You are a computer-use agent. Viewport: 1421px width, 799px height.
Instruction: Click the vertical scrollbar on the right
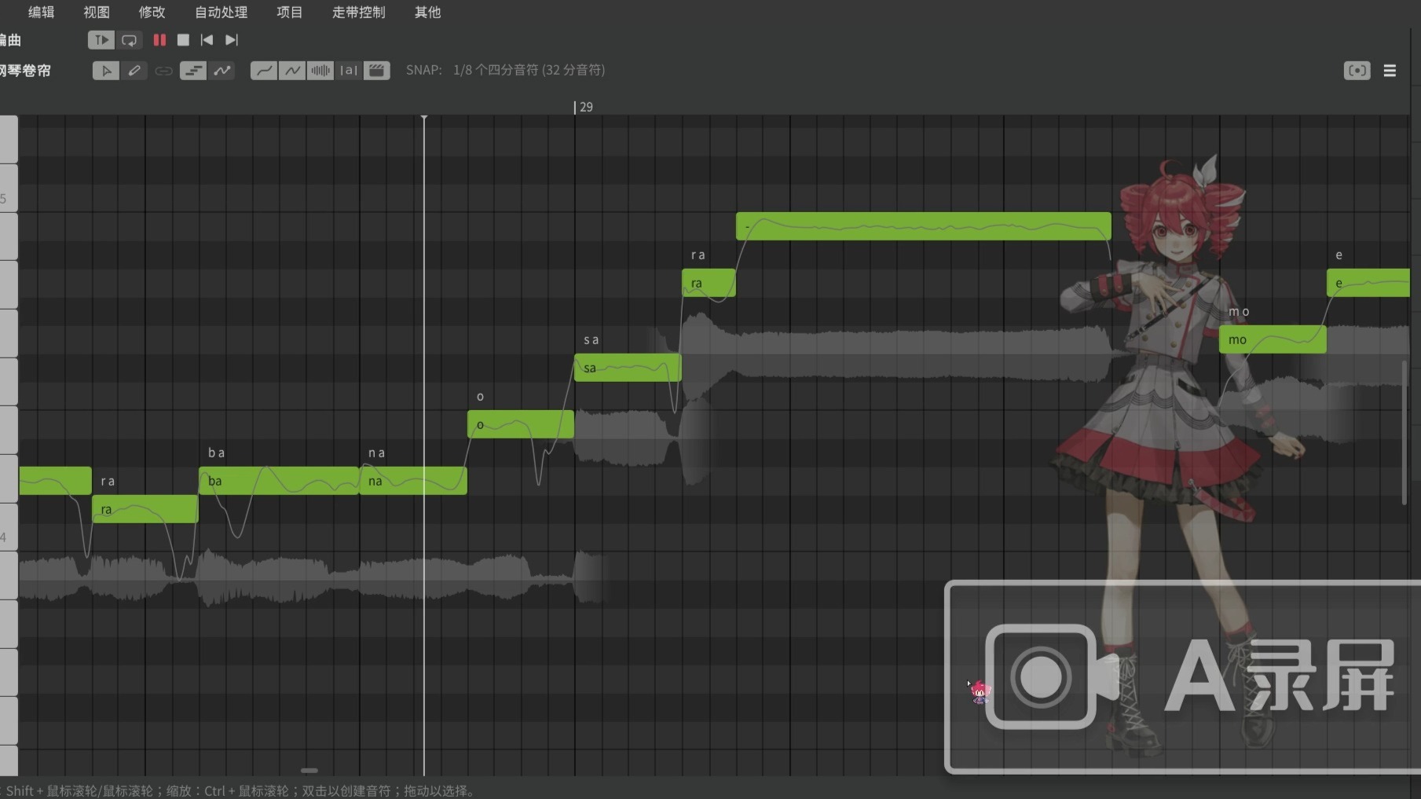[x=1405, y=432]
